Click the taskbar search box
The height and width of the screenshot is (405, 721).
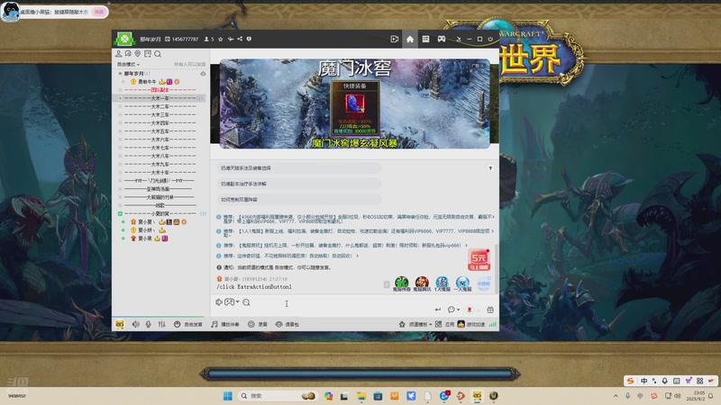[278, 396]
